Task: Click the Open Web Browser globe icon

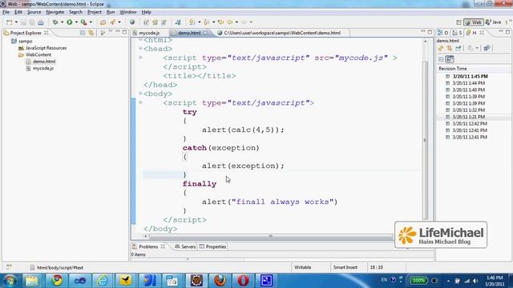Action: tap(132, 22)
